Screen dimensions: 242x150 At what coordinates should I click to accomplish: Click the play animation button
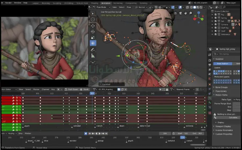click(x=99, y=134)
